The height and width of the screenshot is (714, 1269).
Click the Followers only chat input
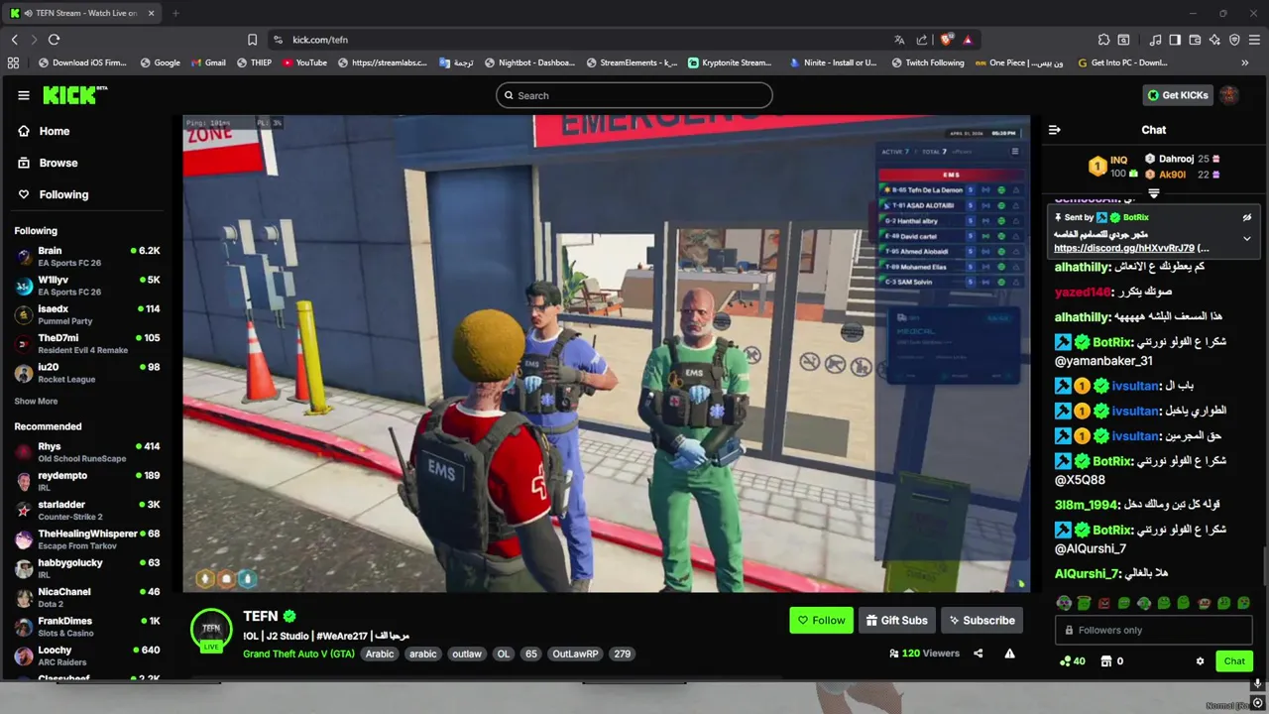click(1154, 631)
